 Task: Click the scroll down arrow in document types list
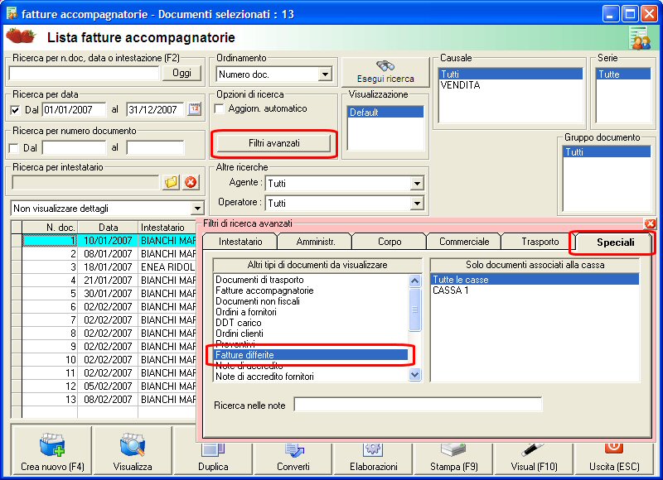(x=415, y=374)
